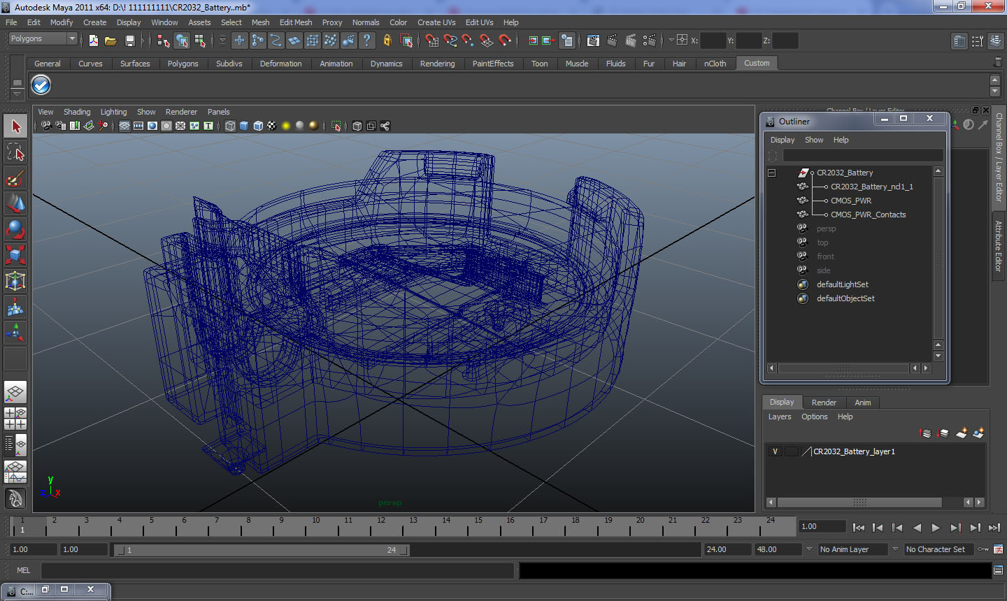Toggle textured display in viewport
1007x601 pixels.
[x=272, y=126]
